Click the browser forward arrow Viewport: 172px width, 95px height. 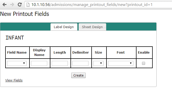(12, 5)
